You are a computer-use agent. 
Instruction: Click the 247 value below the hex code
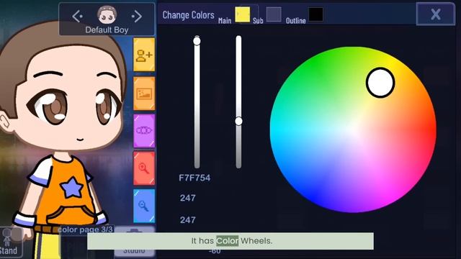188,198
